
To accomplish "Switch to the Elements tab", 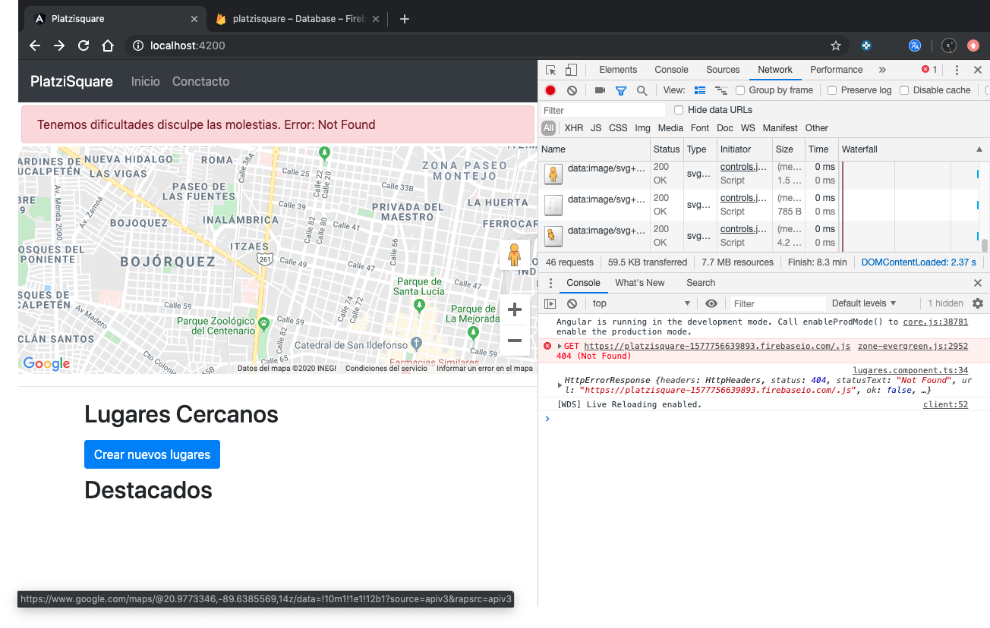I will point(618,70).
